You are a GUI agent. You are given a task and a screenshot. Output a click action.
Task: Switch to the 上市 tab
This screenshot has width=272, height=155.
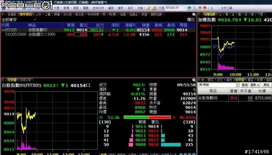tap(39, 14)
